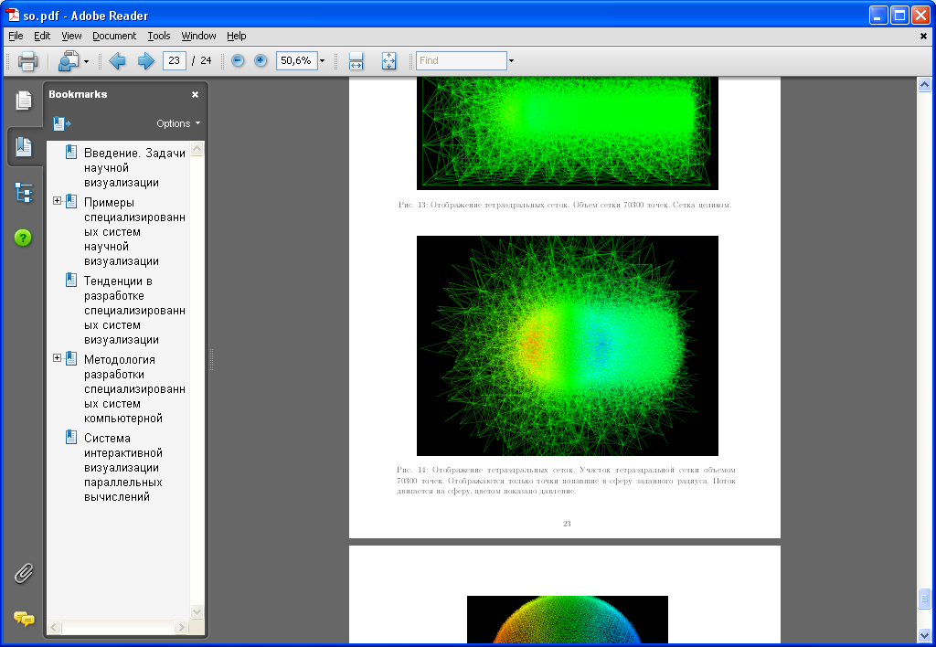
Task: Click bookmarks horizontal scroll-left arrow
Action: [54, 627]
